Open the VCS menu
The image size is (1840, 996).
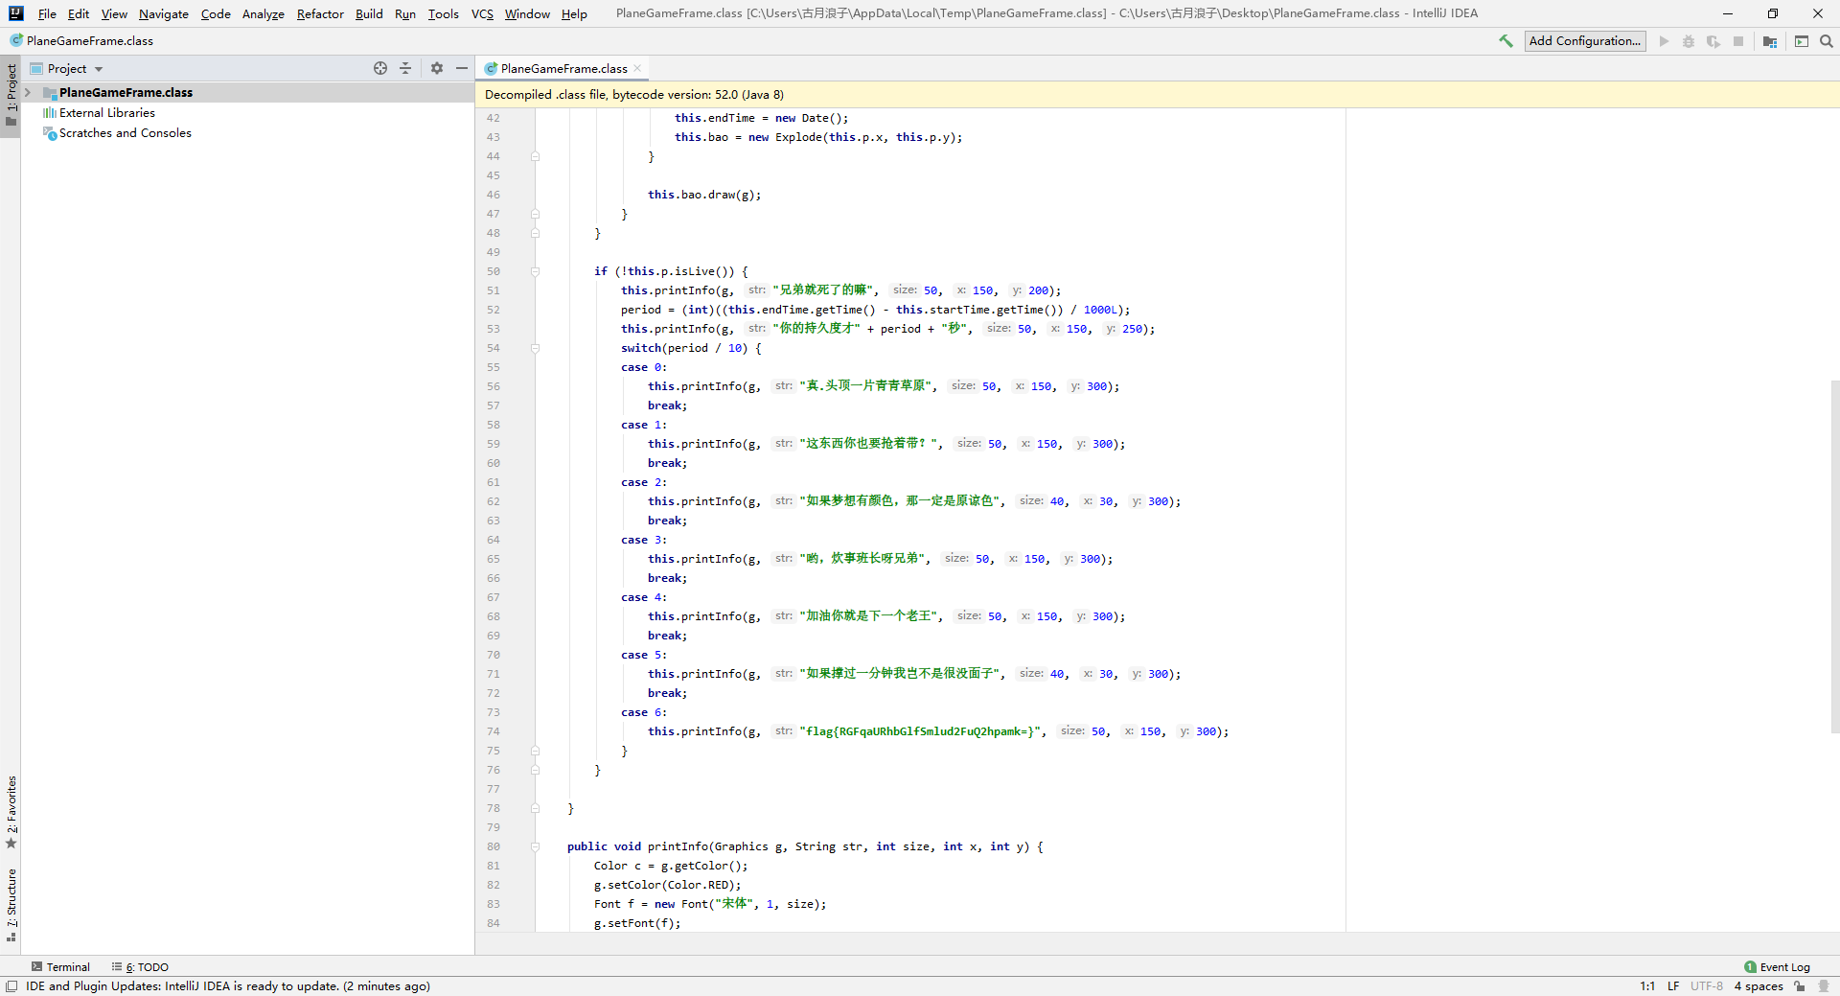[482, 13]
